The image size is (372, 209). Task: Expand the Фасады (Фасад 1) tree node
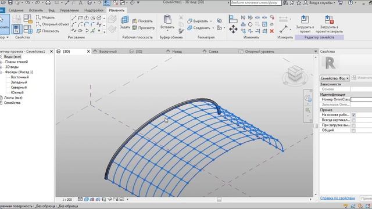[1, 72]
